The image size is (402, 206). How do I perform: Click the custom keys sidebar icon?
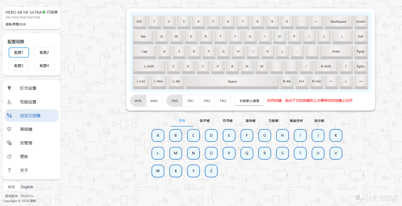coord(9,115)
